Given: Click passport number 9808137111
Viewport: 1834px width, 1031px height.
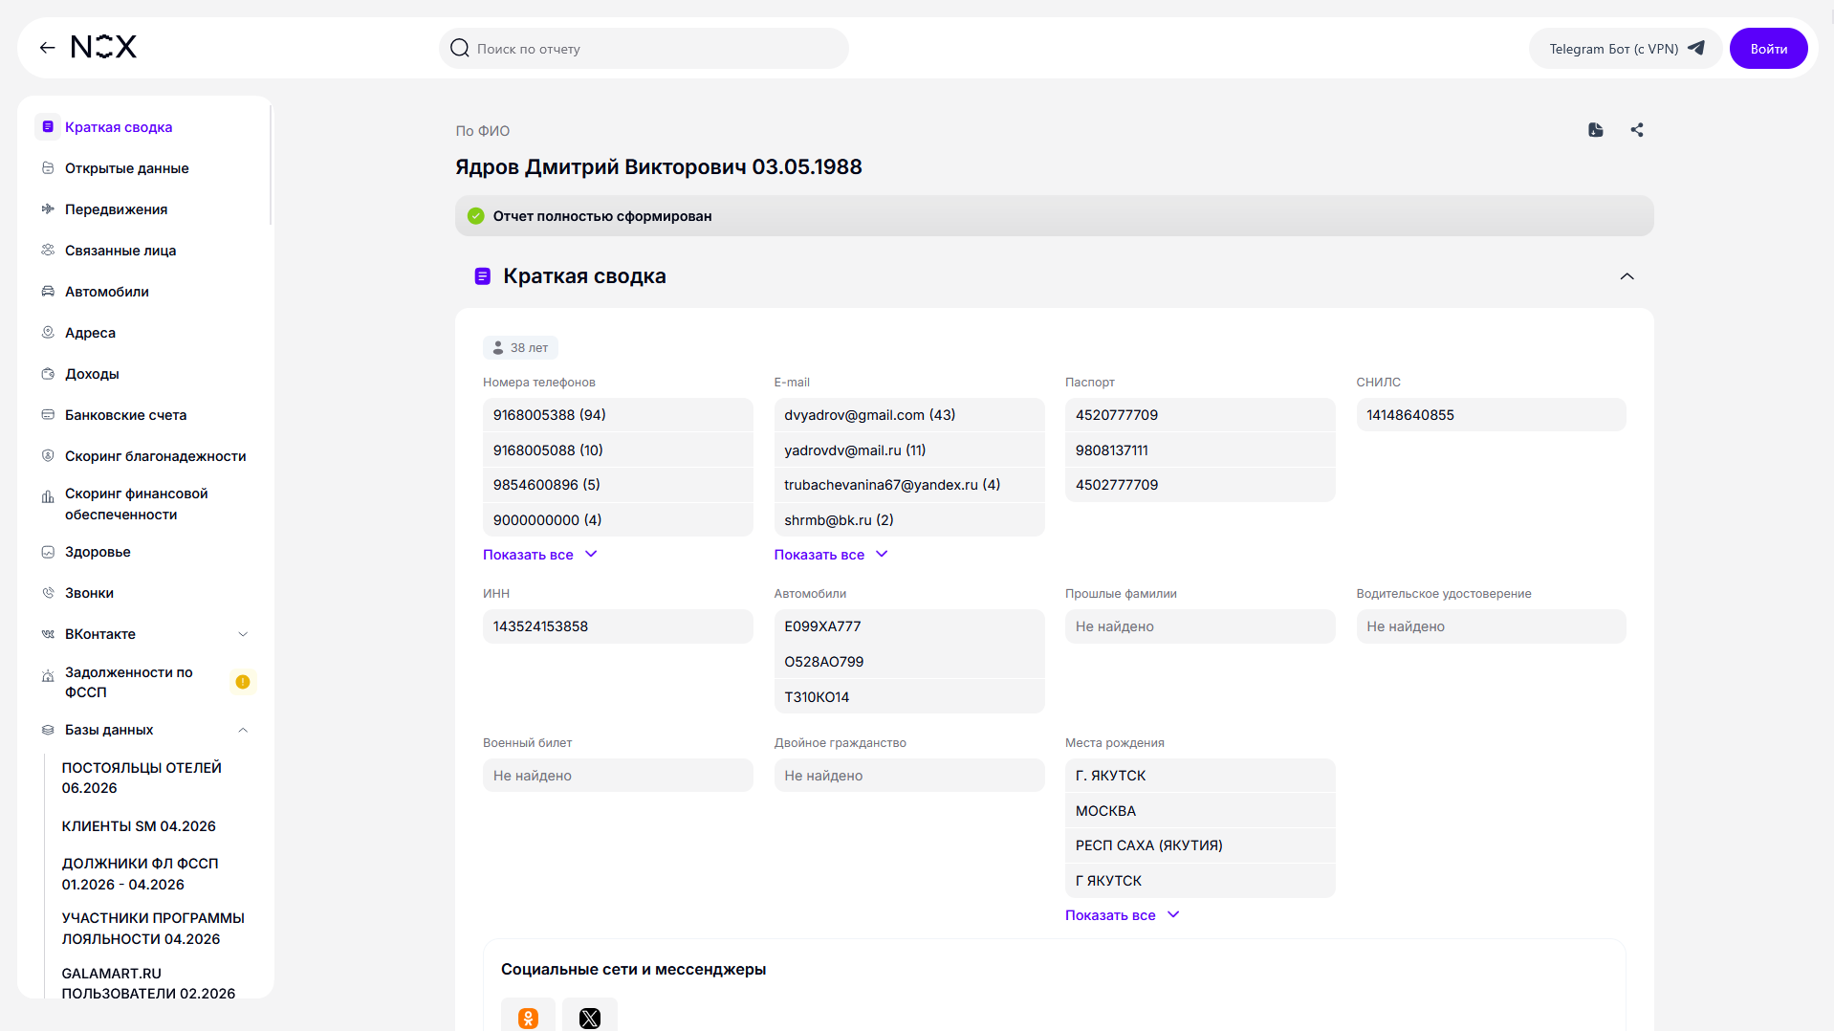Looking at the screenshot, I should (x=1200, y=450).
